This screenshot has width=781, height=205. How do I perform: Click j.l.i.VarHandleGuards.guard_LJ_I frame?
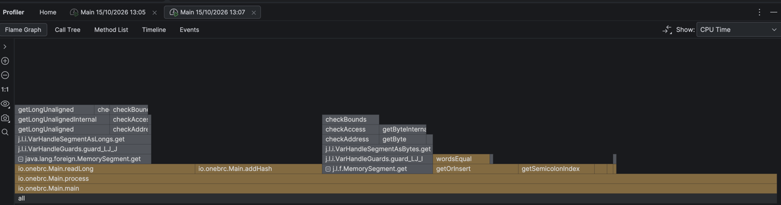[x=377, y=159]
